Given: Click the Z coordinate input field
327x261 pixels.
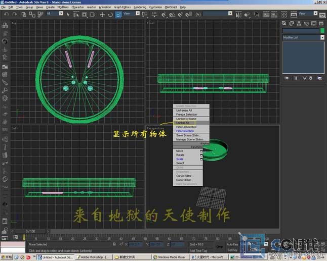Looking at the screenshot, I should click(x=178, y=244).
